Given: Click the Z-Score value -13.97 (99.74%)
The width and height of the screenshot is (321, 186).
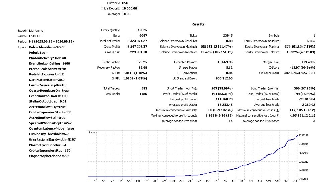Looking at the screenshot, I should 302,68.
